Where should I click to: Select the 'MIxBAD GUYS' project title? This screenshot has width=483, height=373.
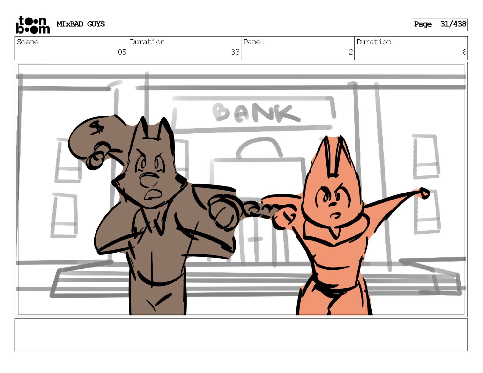(80, 24)
